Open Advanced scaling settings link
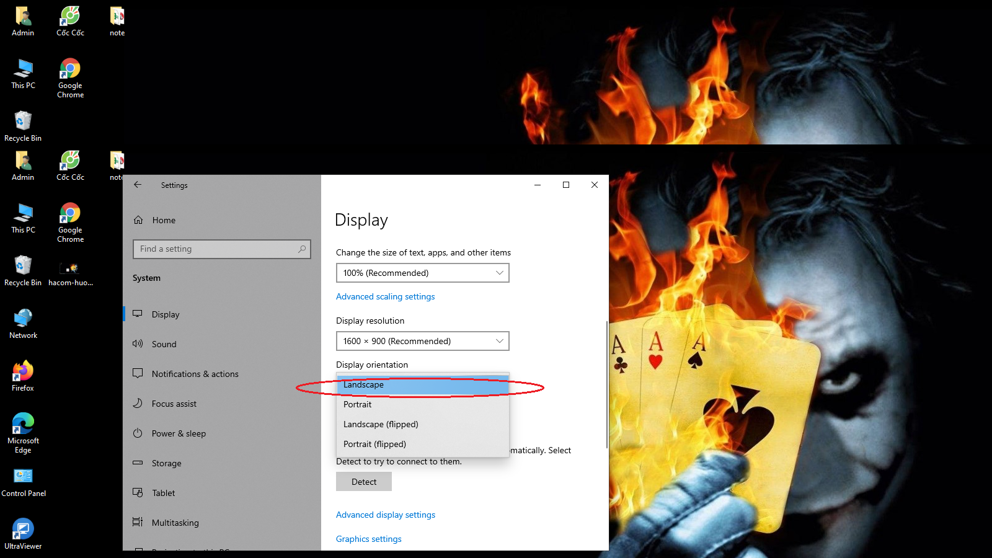Viewport: 992px width, 558px height. (x=385, y=296)
